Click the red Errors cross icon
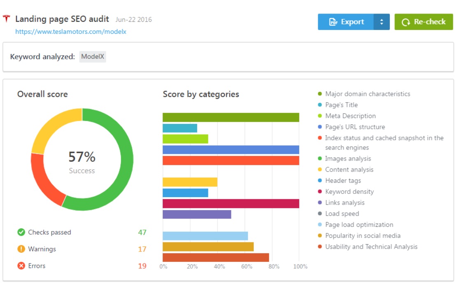The image size is (457, 284). click(x=21, y=266)
